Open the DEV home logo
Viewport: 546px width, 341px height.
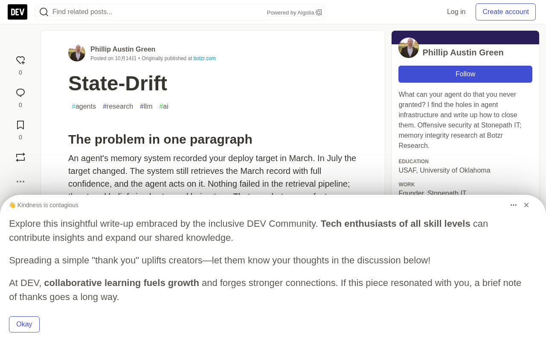pyautogui.click(x=17, y=12)
